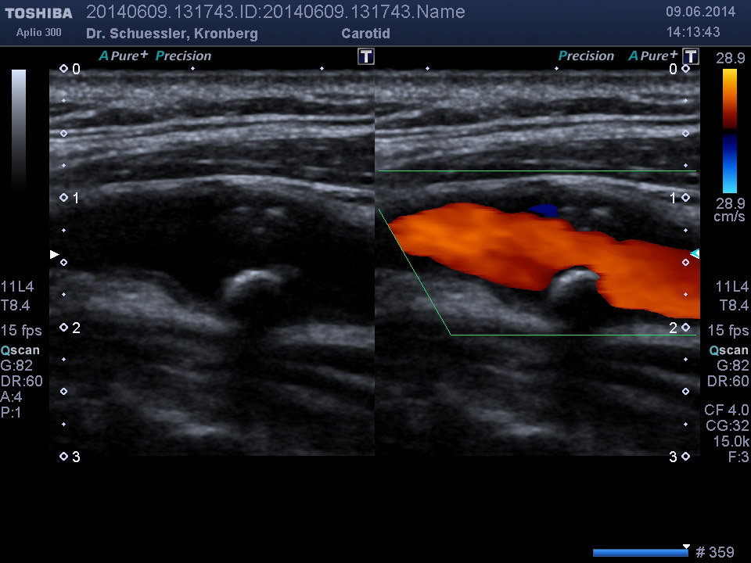This screenshot has height=563, width=751.
Task: Click the Dr. Schuessler, Kronberg label
Action: coord(172,34)
